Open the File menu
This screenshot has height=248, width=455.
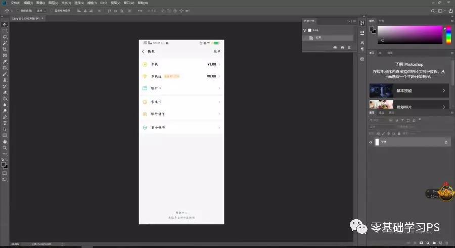point(15,3)
